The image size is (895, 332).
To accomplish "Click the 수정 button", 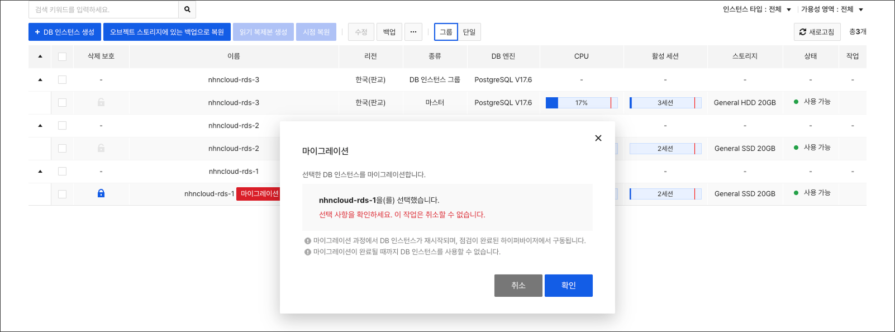I will 361,32.
